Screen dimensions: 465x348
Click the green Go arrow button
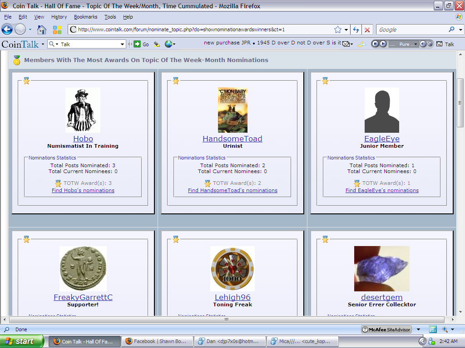click(137, 44)
